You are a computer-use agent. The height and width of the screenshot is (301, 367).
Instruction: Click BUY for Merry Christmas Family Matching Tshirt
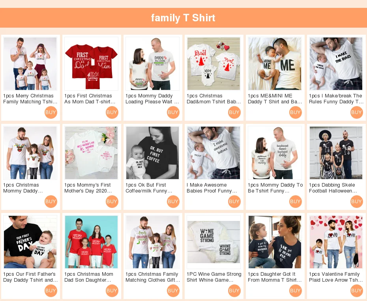coord(51,112)
